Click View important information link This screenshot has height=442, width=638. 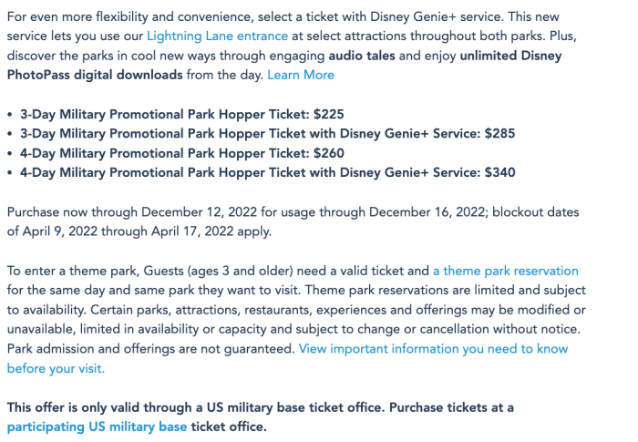pyautogui.click(x=433, y=349)
